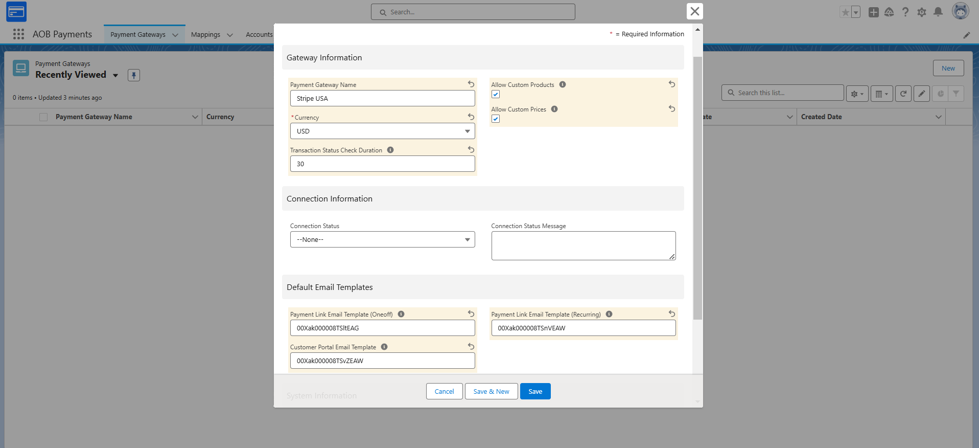Pin the Recently Viewed list view

tap(134, 75)
